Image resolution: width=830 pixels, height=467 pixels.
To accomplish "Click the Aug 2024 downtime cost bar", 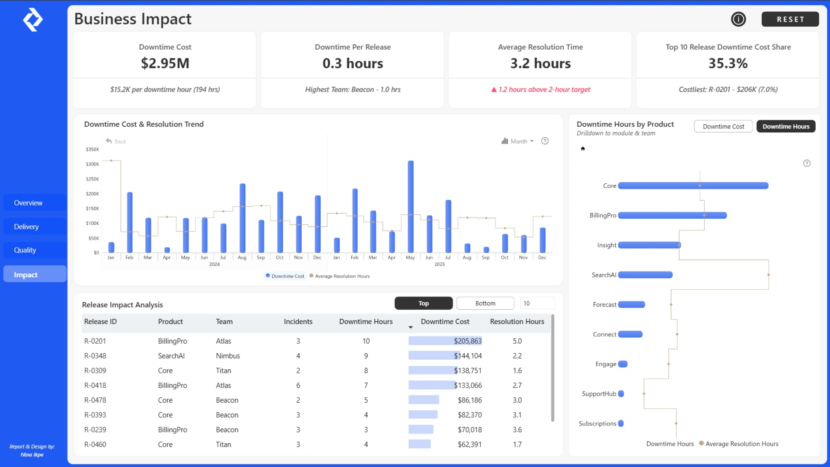I will [x=243, y=218].
